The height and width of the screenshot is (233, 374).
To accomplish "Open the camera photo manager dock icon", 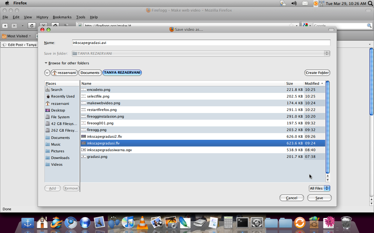I will [x=171, y=223].
